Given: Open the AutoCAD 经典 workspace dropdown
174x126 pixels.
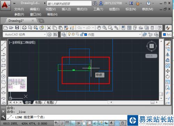Looking at the screenshot, I should [x=45, y=34].
